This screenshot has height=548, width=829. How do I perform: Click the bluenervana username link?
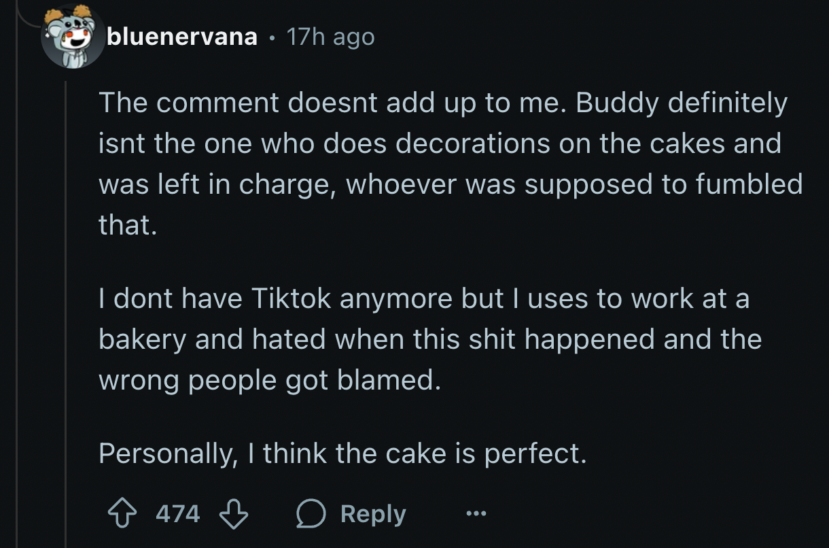point(182,37)
